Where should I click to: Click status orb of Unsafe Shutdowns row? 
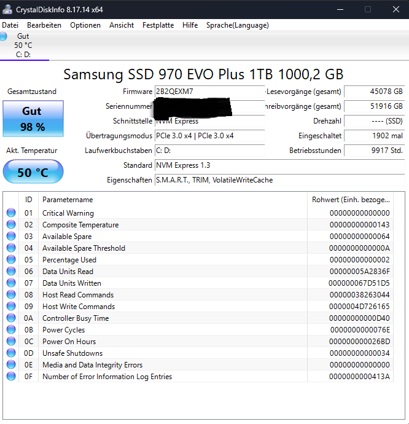(x=11, y=353)
